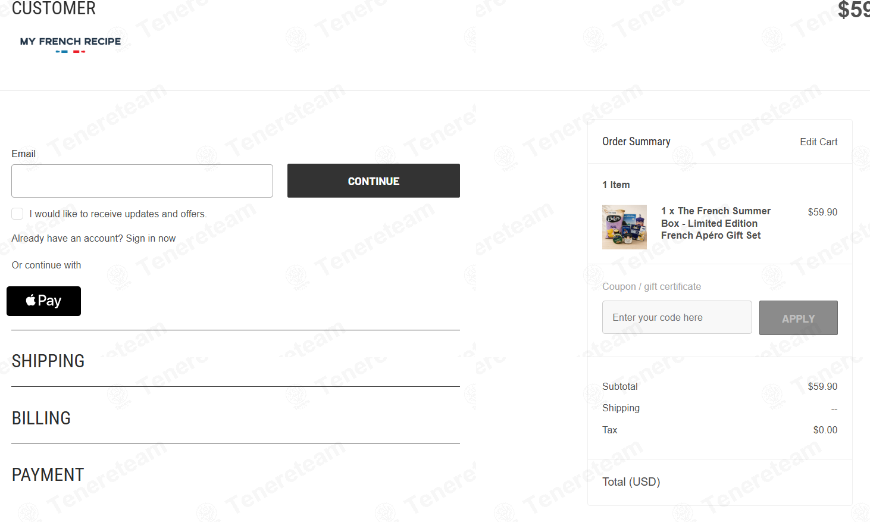Expand the SHIPPING section
Viewport: 870px width, 522px height.
pos(48,361)
